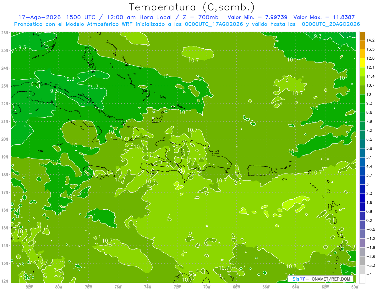Pick the dark blue swatch above 1.6
Image resolution: width=377 pixels, height=291 pixels.
pos(362,198)
